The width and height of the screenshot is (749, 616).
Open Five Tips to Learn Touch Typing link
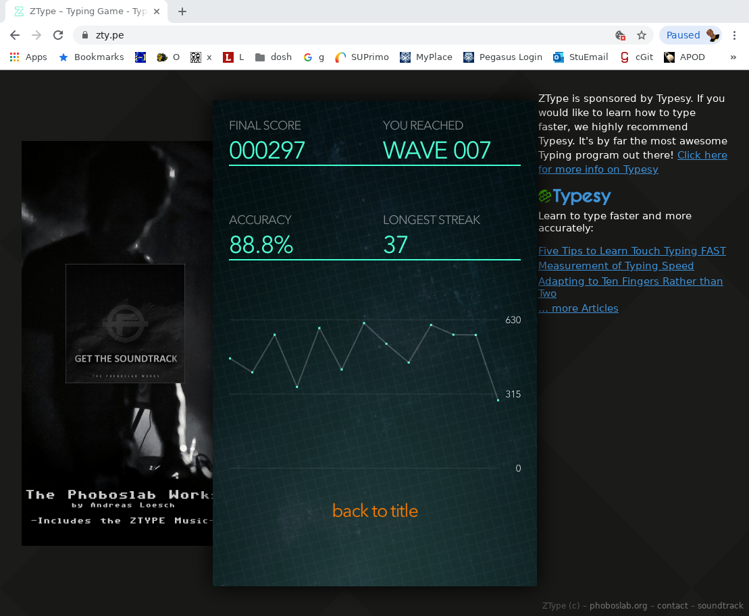click(631, 251)
